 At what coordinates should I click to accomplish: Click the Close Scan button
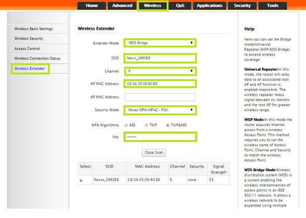click(154, 152)
